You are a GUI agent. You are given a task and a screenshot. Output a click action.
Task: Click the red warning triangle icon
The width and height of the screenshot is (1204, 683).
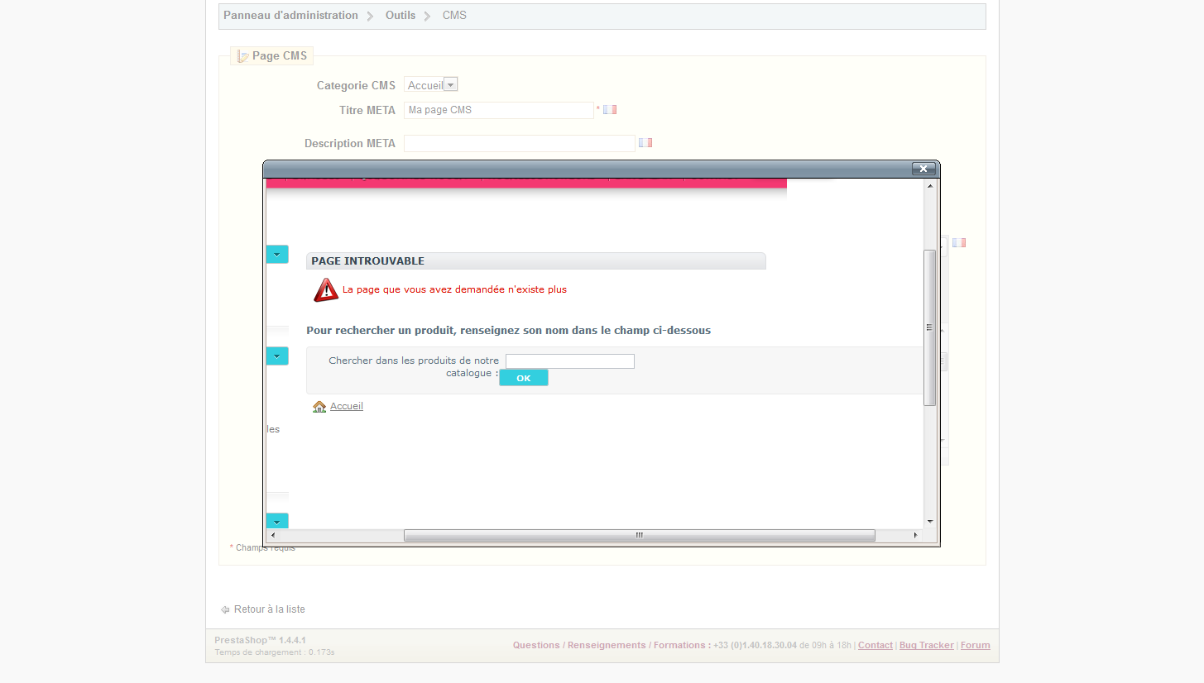pos(326,289)
